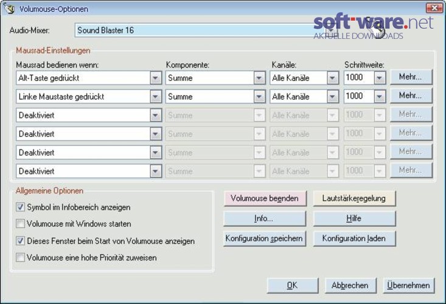Apply settings with Übernehmen
This screenshot has height=304, width=446.
(x=409, y=285)
